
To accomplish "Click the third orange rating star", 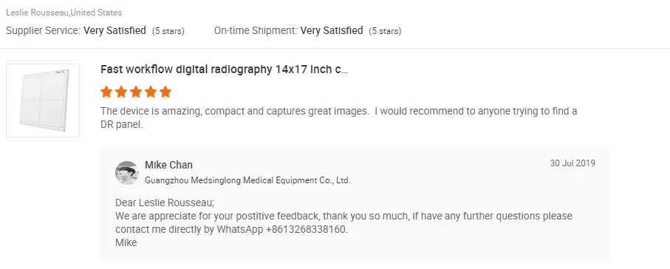I will click(x=136, y=92).
